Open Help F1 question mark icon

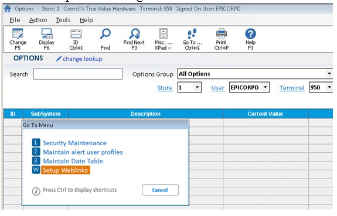coord(250,34)
